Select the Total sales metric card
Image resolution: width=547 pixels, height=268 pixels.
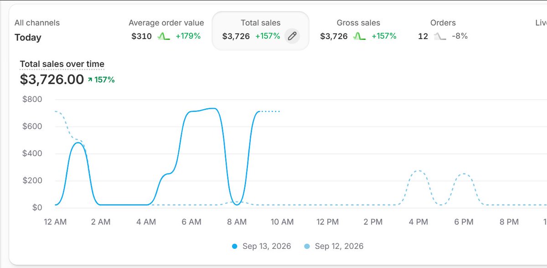tap(261, 30)
